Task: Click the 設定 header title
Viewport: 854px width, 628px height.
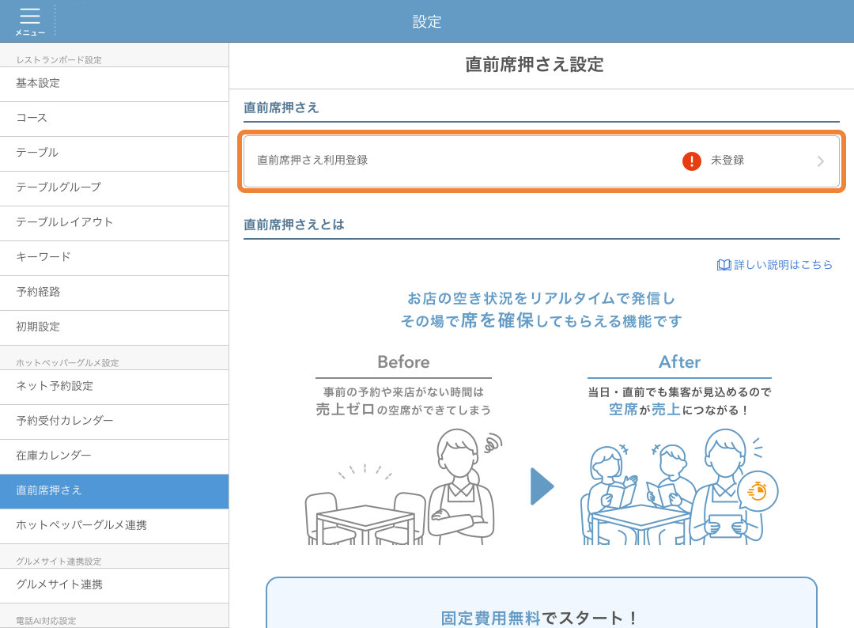Action: [x=426, y=22]
